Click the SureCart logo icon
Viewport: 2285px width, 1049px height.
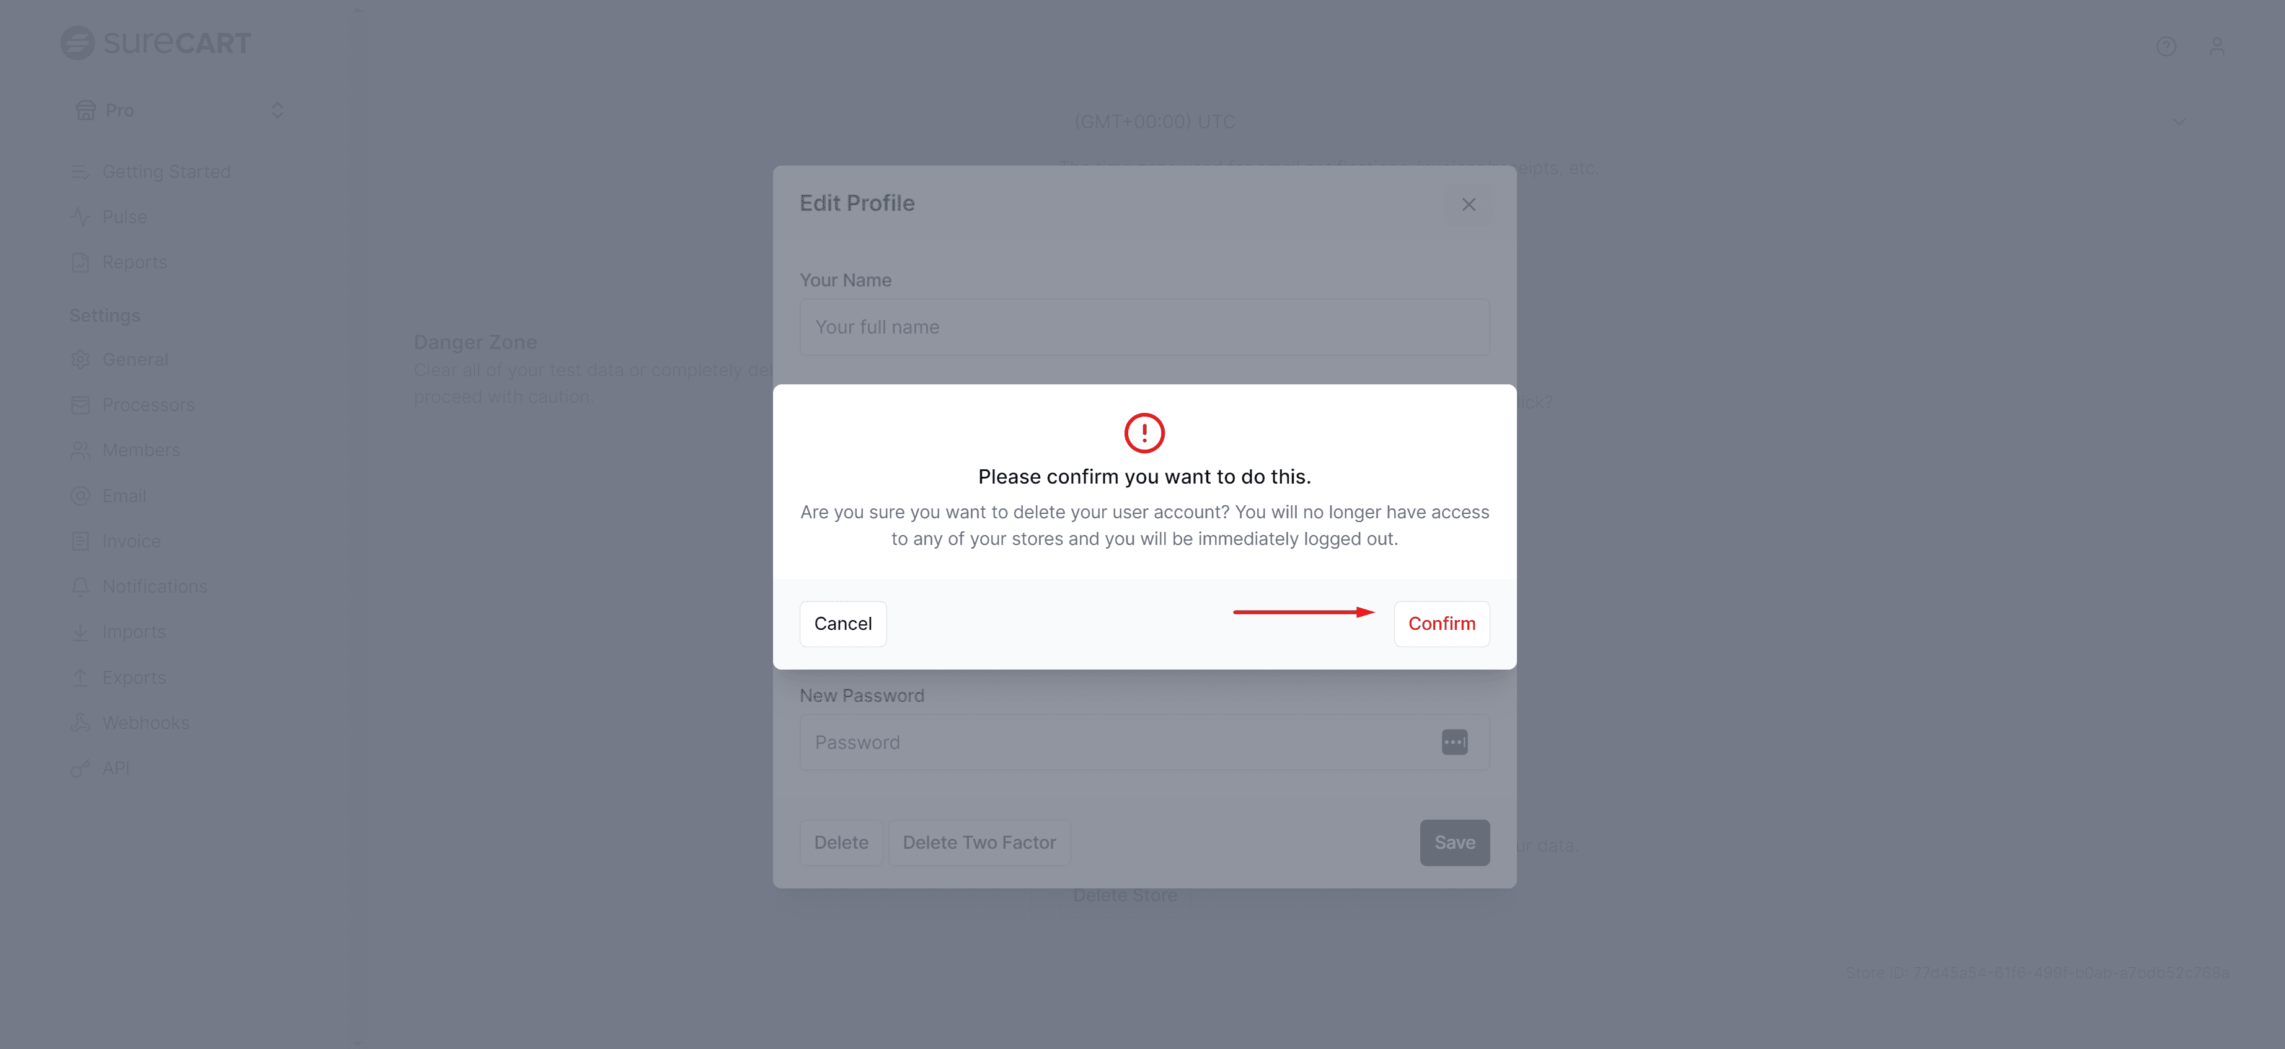coord(77,43)
